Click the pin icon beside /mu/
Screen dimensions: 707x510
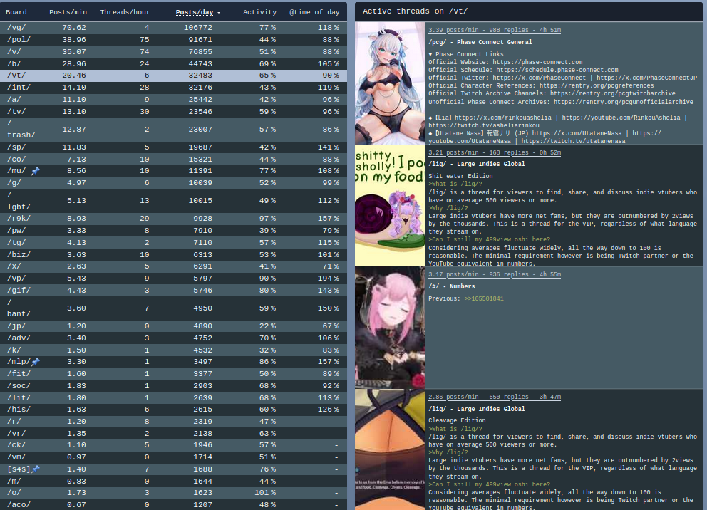point(36,171)
